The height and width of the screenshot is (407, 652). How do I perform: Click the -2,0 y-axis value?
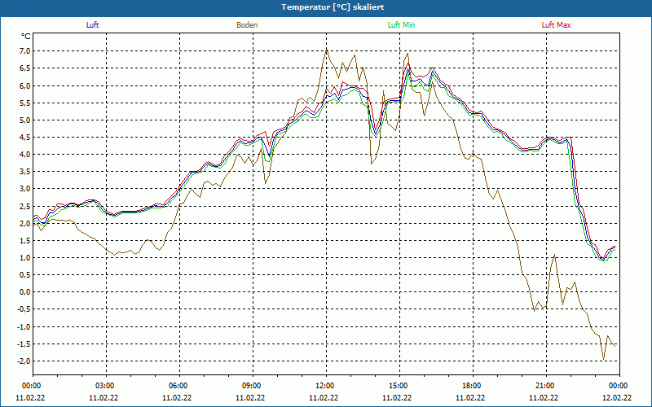pyautogui.click(x=24, y=361)
